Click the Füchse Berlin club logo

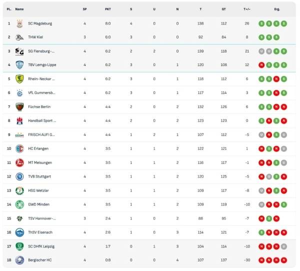tap(19, 106)
